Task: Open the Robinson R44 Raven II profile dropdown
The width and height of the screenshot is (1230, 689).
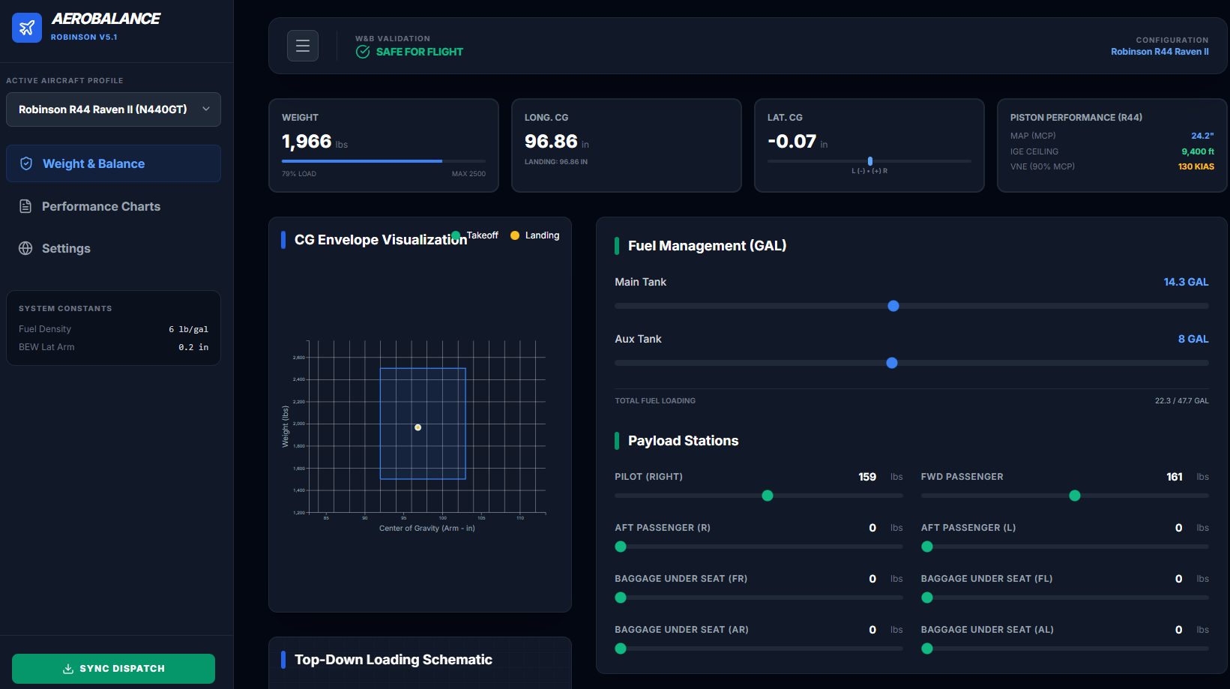Action: point(113,109)
